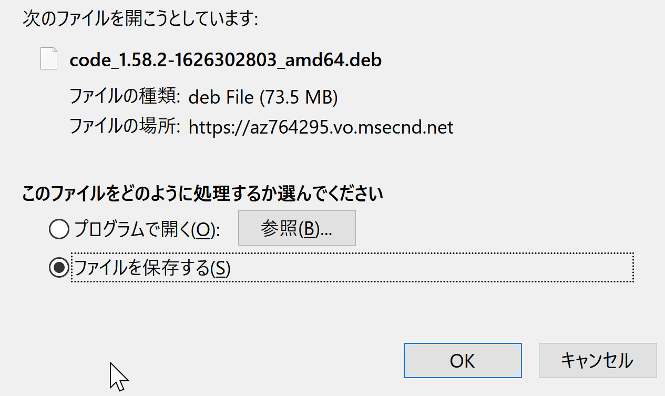Confirm the download with the OK button
The width and height of the screenshot is (665, 396).
pyautogui.click(x=463, y=360)
